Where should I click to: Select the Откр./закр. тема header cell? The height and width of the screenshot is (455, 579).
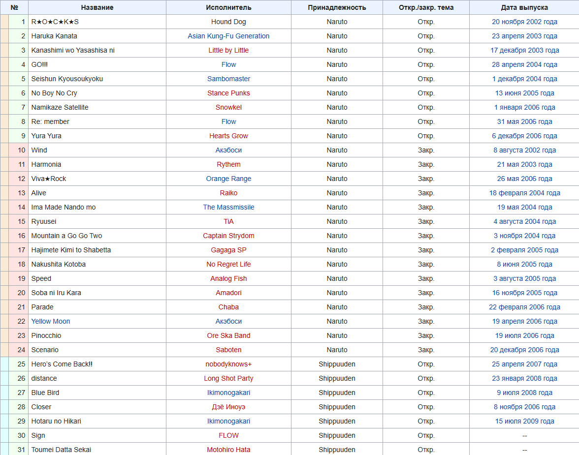[426, 7]
